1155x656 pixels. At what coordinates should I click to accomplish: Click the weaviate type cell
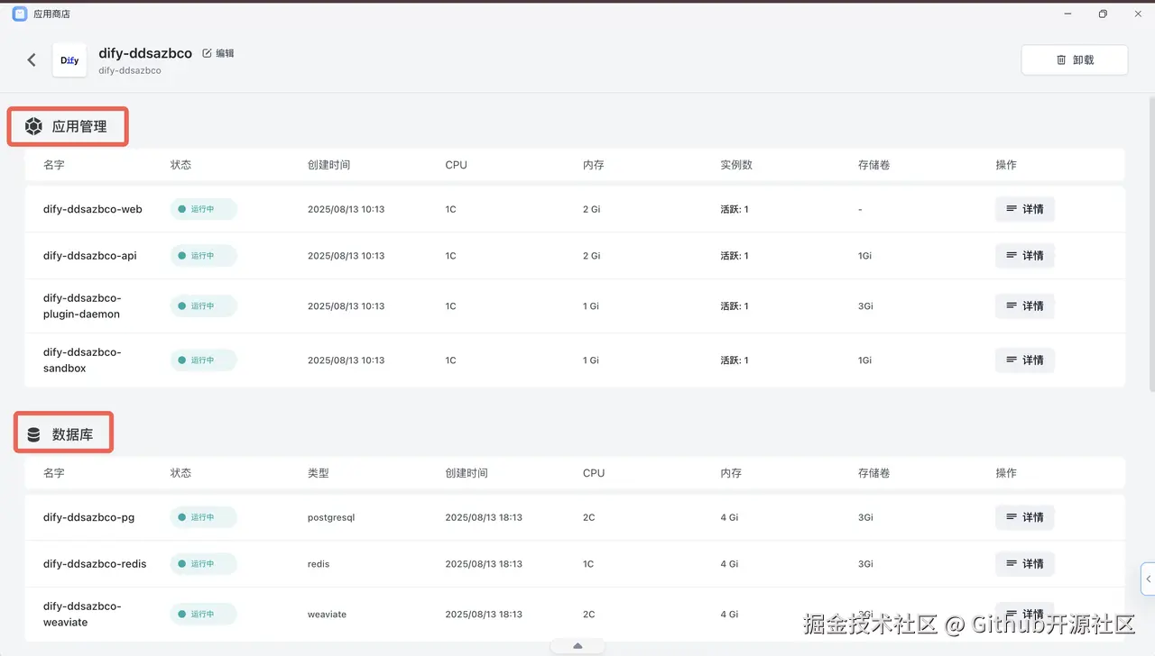(327, 615)
